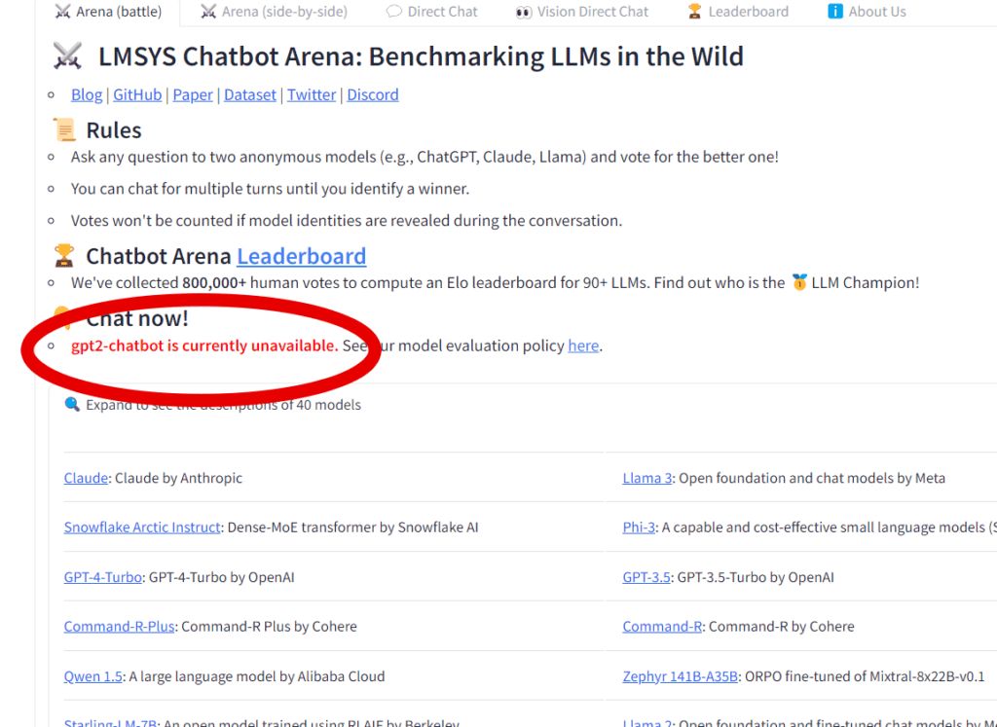This screenshot has width=997, height=727.
Task: Click 'Open foundation and chat models by Meta' text
Action: pos(812,478)
